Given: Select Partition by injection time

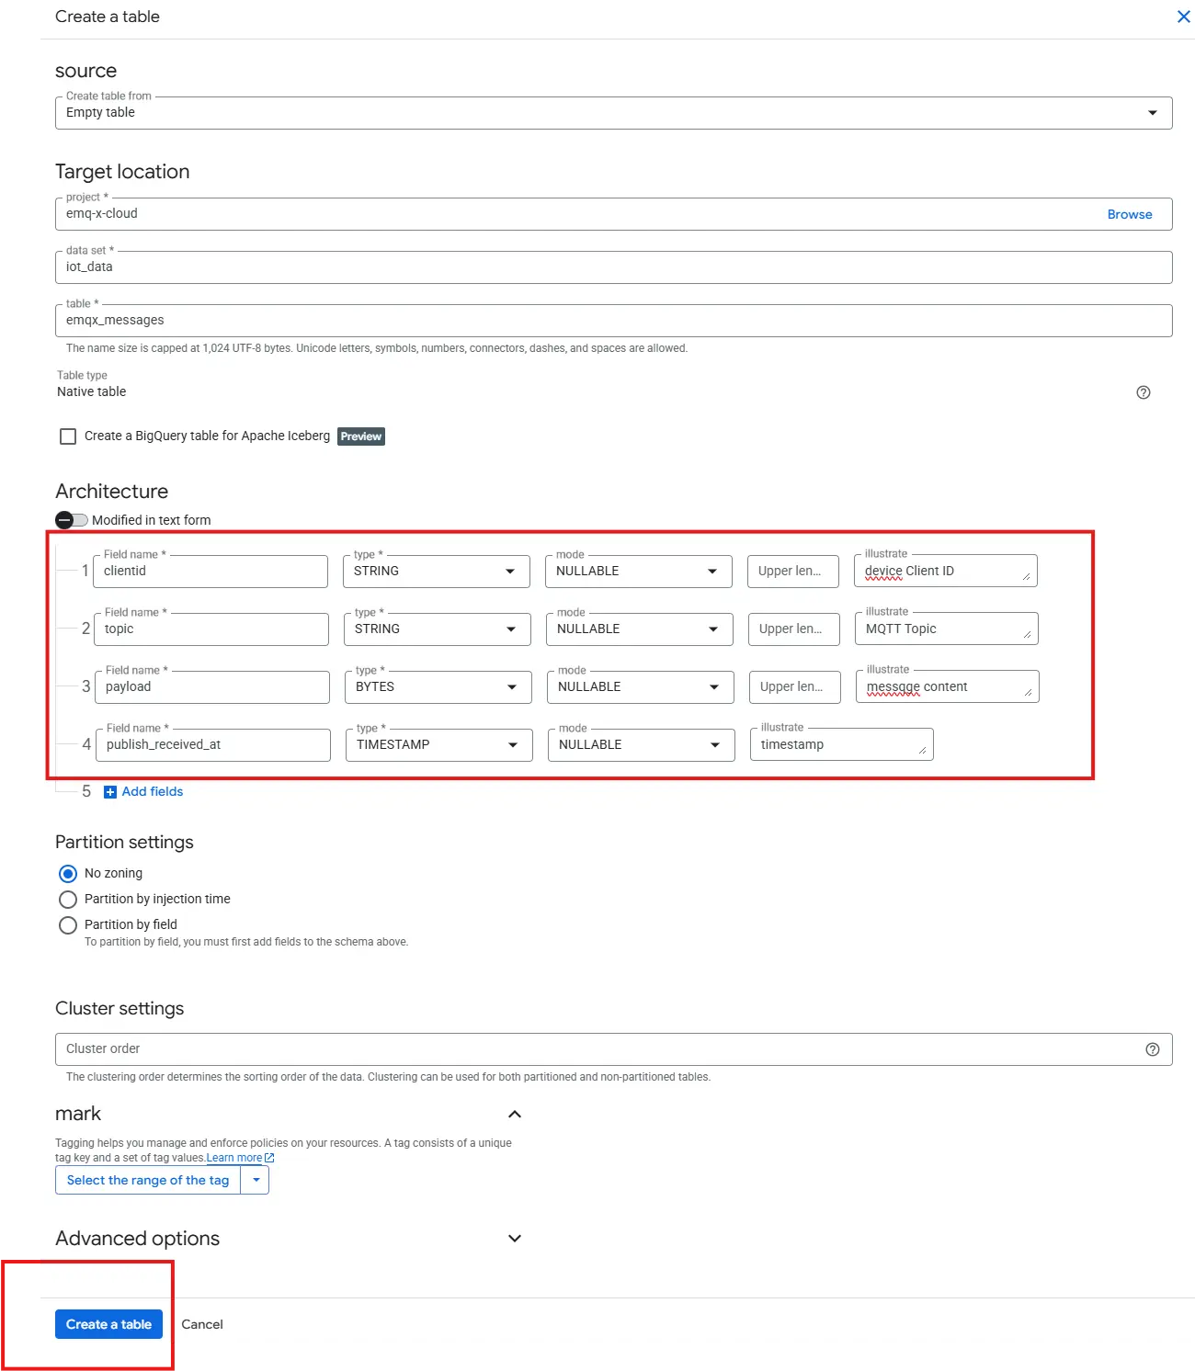Looking at the screenshot, I should click(68, 900).
